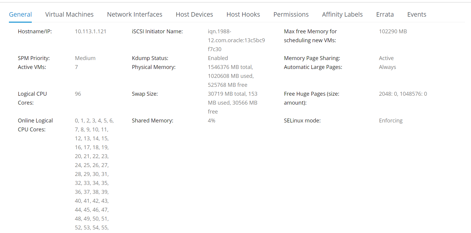Click the Hostname/IP value 10.113.1.121
This screenshot has width=471, height=233.
click(91, 32)
